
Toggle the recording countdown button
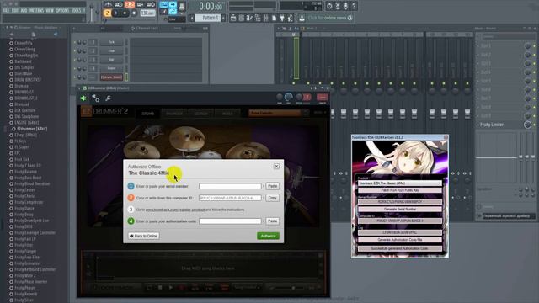(x=130, y=4)
